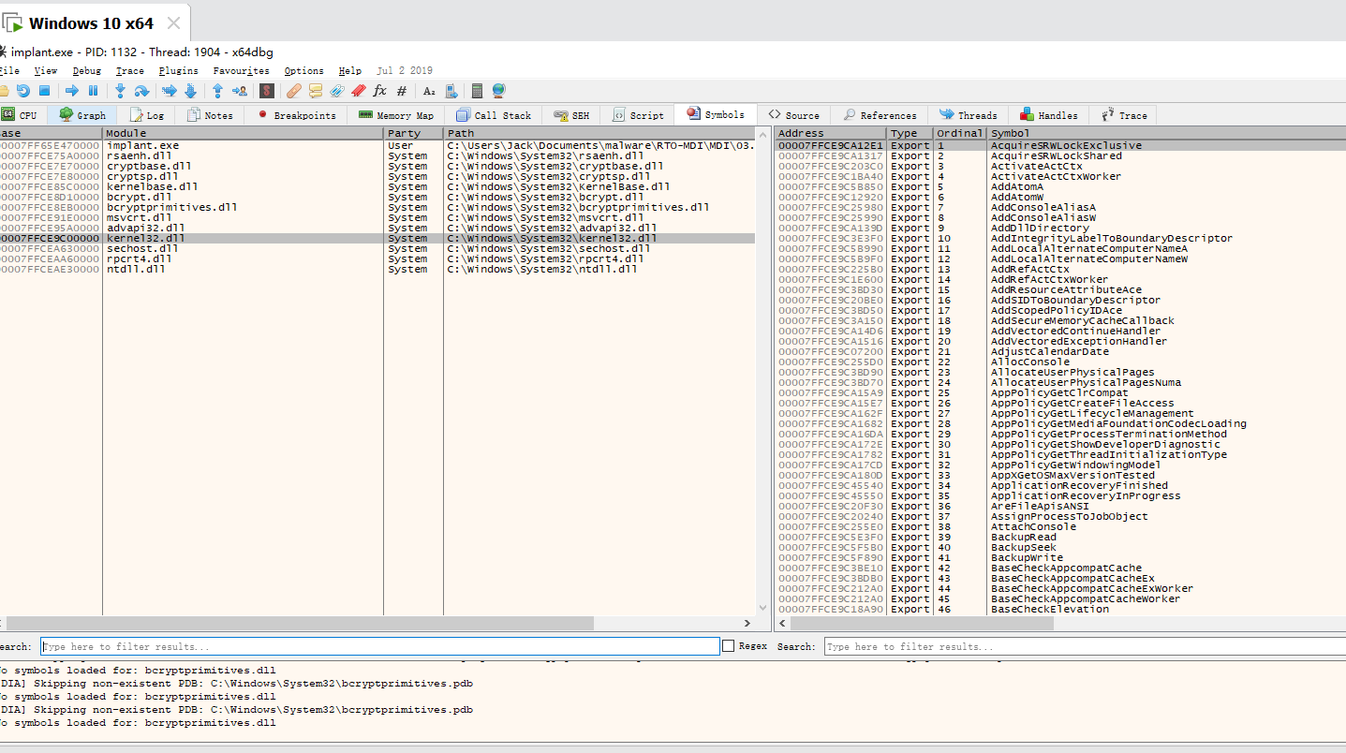Pause execution with the pause icon
The height and width of the screenshot is (753, 1346).
(93, 91)
